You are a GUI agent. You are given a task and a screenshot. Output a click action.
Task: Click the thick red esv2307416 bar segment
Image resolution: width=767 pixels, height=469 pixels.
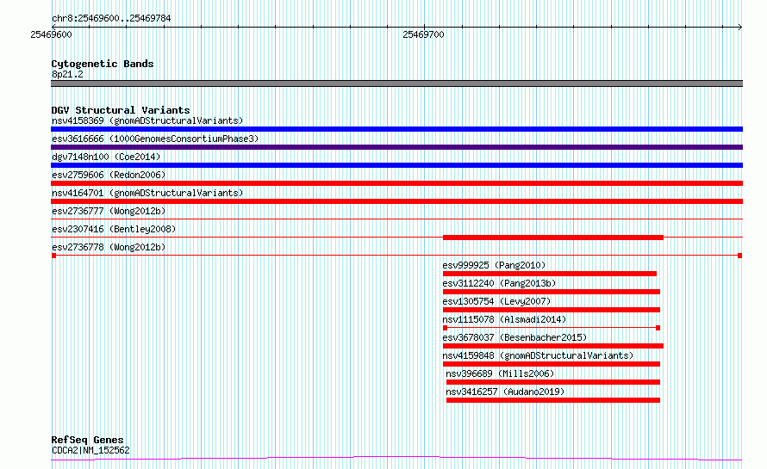pos(553,238)
